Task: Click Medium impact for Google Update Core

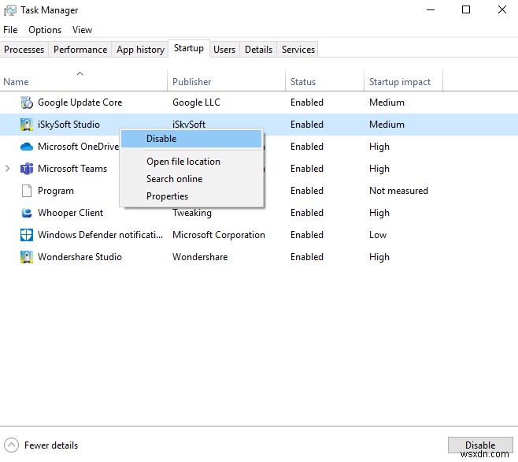Action: pyautogui.click(x=387, y=102)
